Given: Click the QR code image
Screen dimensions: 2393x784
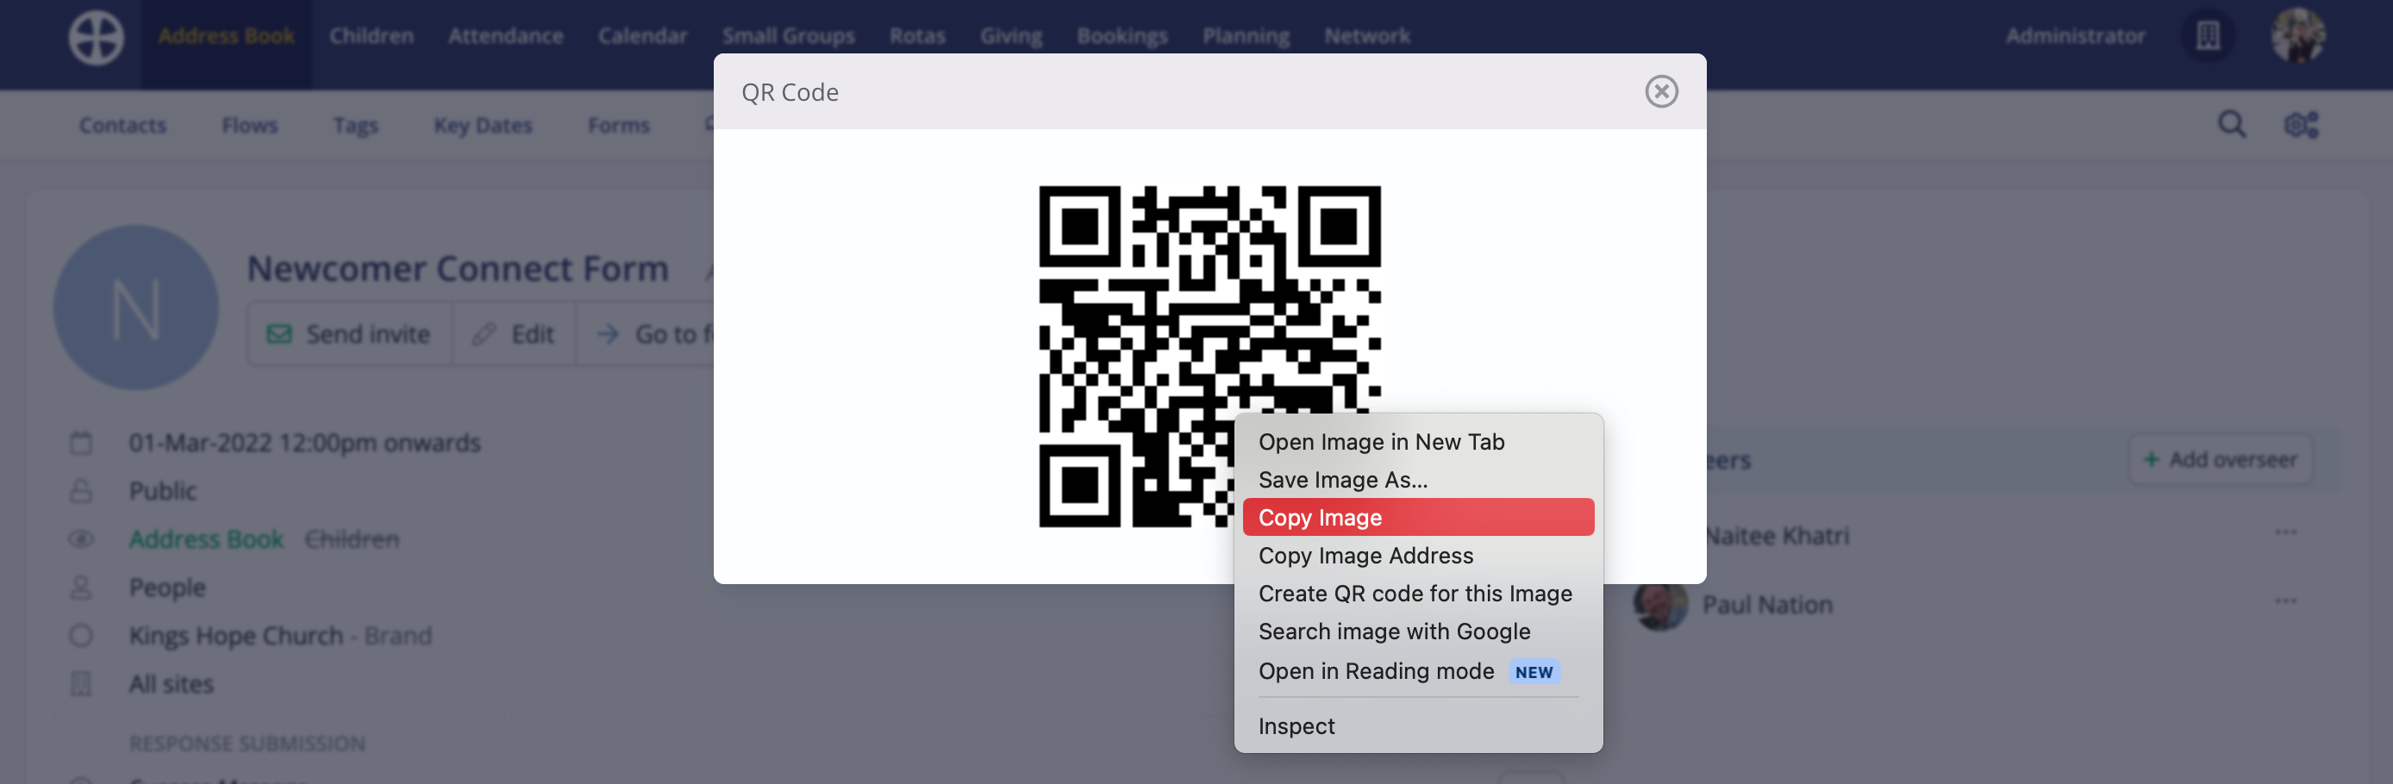Looking at the screenshot, I should [x=1209, y=357].
